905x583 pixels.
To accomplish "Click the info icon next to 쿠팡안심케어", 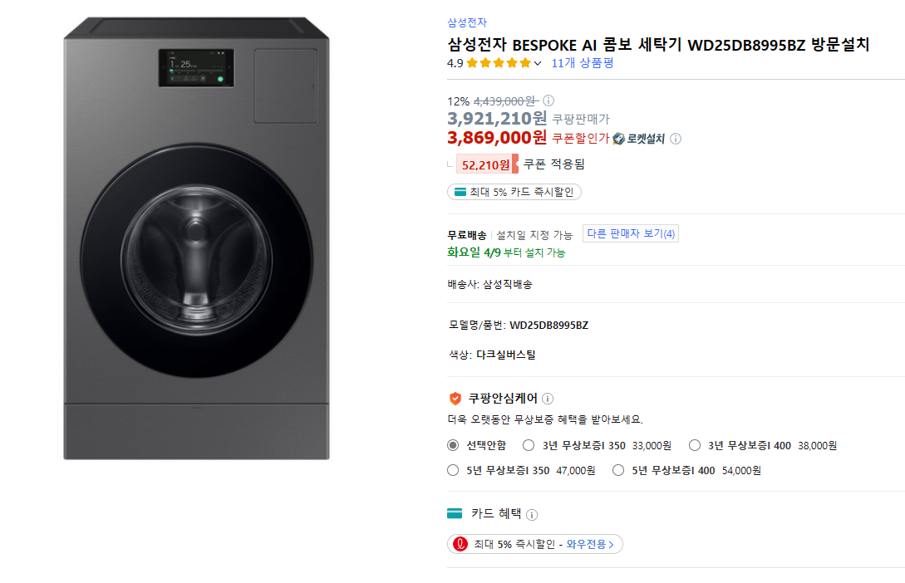I will (x=546, y=398).
